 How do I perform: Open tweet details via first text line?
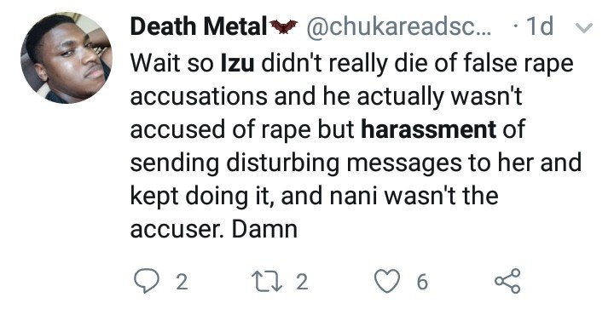(351, 63)
